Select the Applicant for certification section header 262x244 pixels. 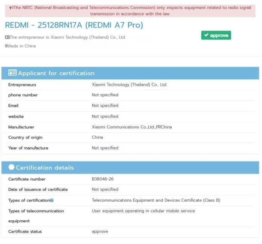click(x=56, y=73)
